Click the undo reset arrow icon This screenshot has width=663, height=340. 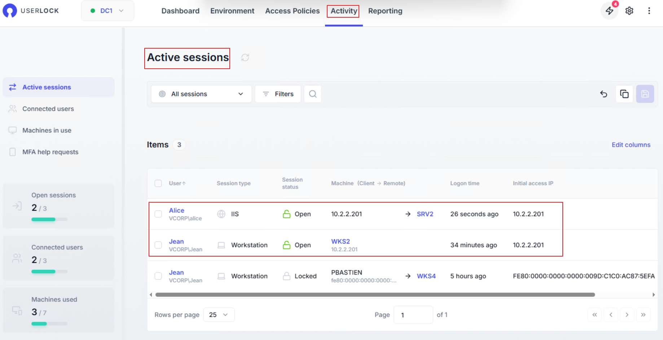603,94
